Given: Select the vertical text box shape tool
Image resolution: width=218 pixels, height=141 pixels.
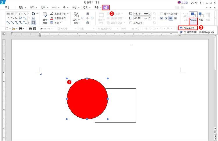Looking at the screenshot, I should (12, 14).
